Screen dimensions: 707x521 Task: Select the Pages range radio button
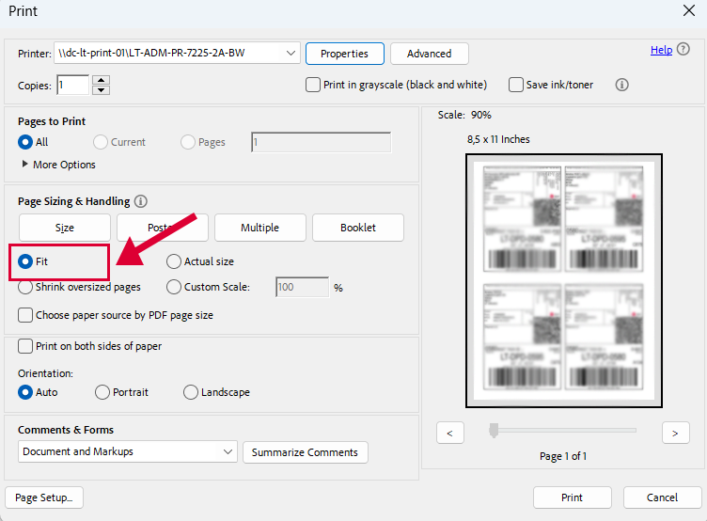188,142
